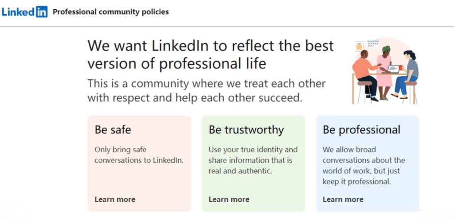Click Learn more under Be safe
The height and width of the screenshot is (219, 454).
(x=115, y=200)
